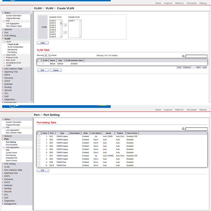Sort by Link Status column header

(x=96, y=133)
